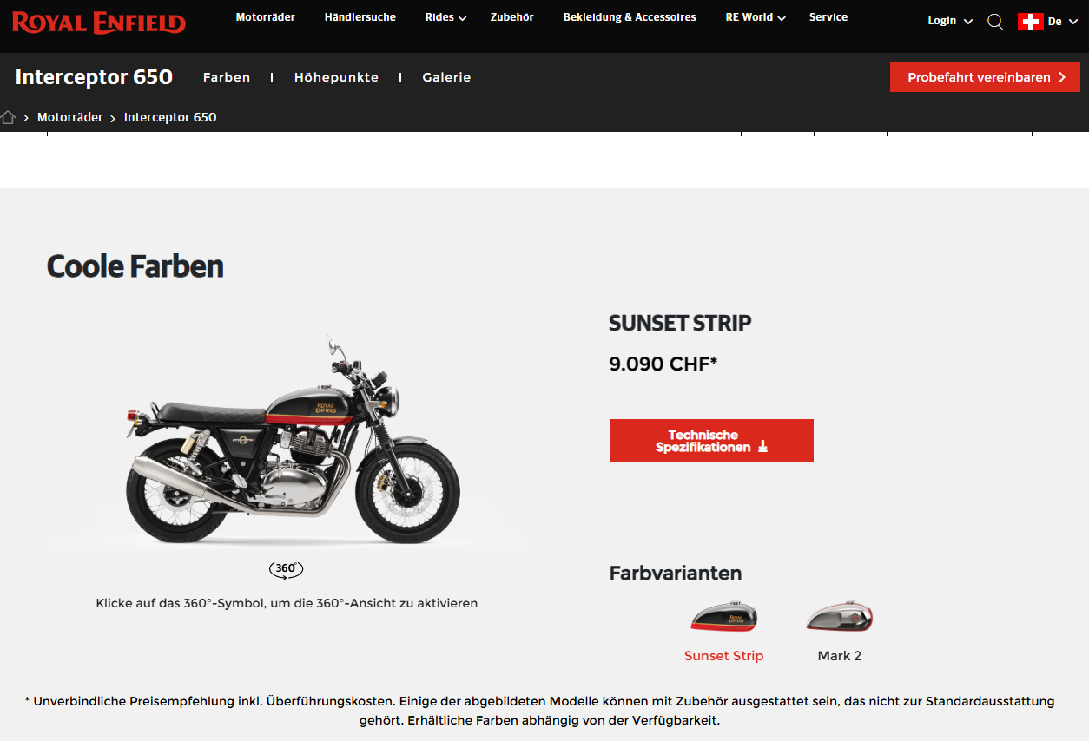This screenshot has width=1089, height=741.
Task: Click the Royal Enfield logo
Action: coord(99,22)
